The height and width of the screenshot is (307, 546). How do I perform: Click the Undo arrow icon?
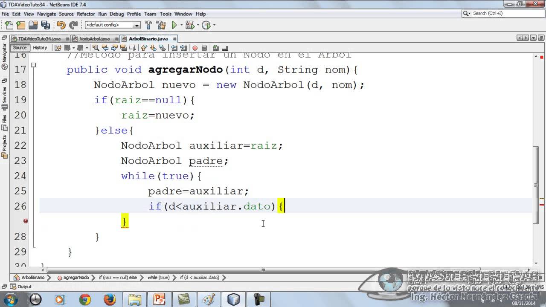pos(61,25)
